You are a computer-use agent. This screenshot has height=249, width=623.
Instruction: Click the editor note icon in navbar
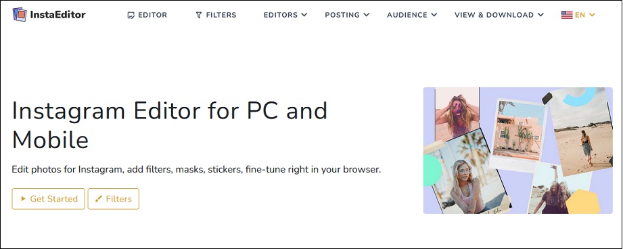pyautogui.click(x=131, y=15)
